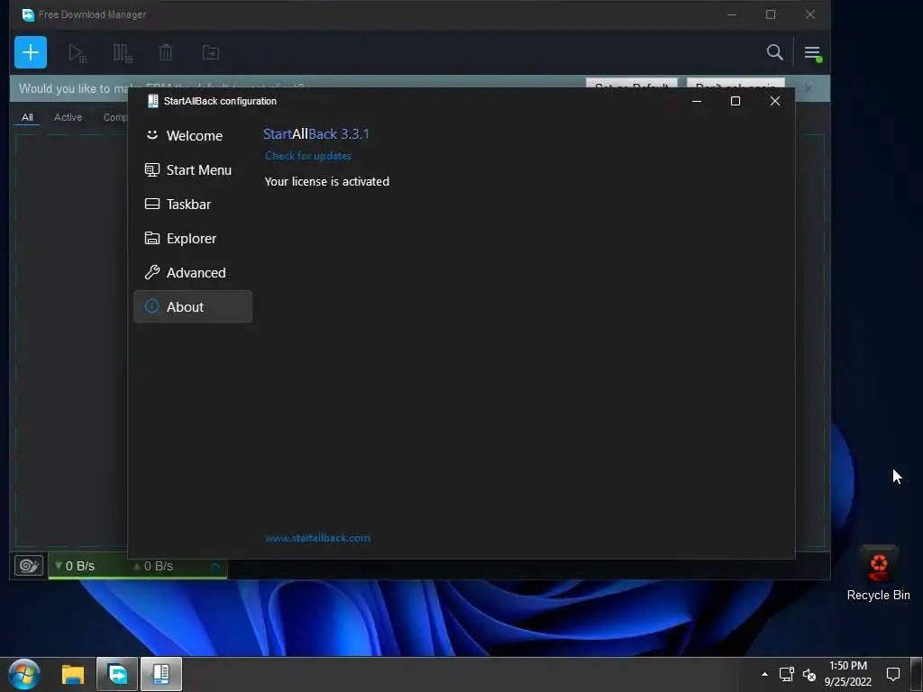Open the Windows Start orb
This screenshot has width=923, height=692.
tap(24, 674)
